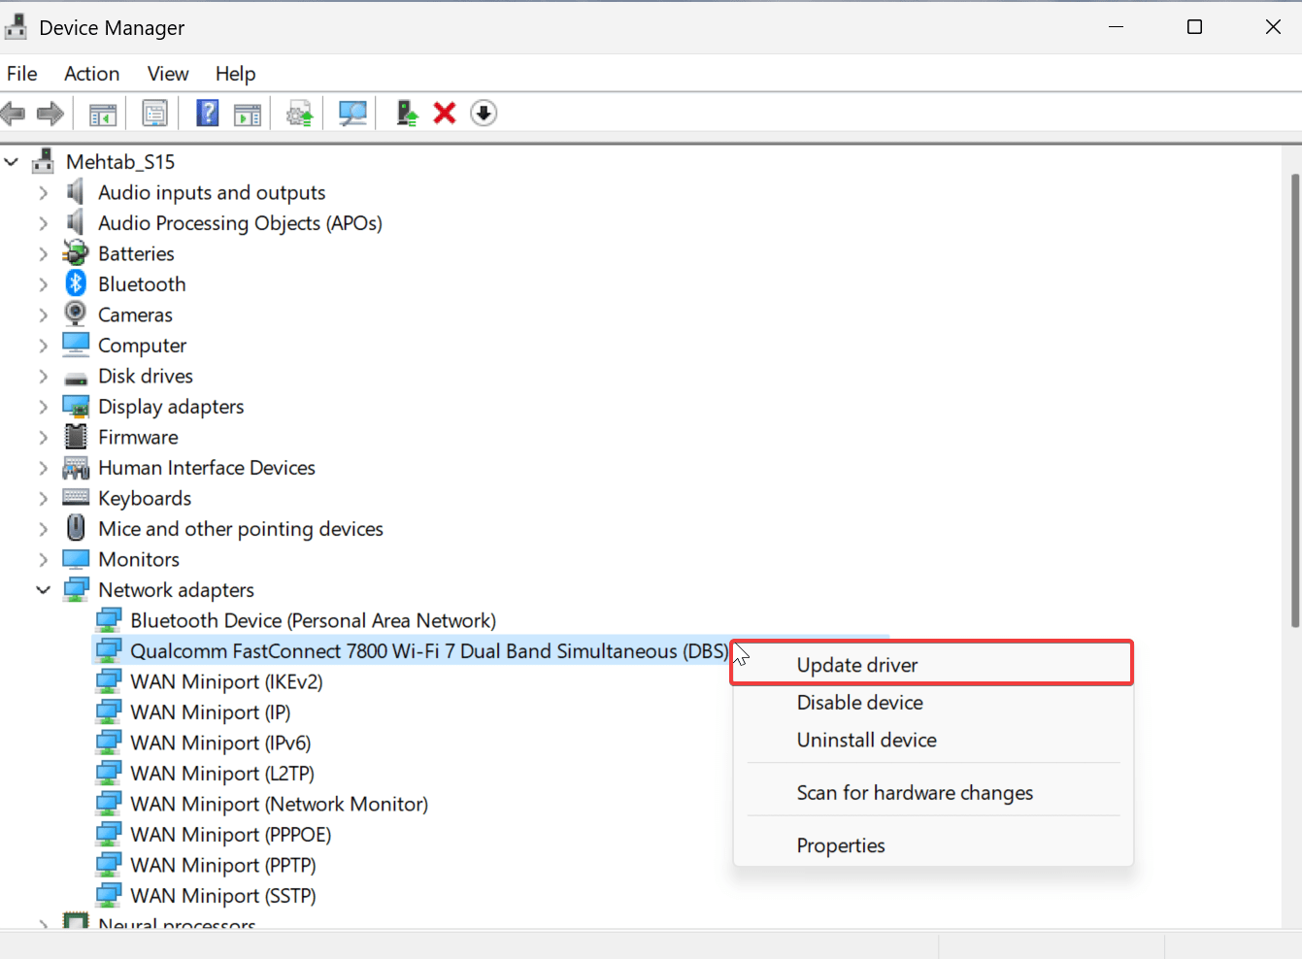Click the red X Uninstall device icon

tap(445, 114)
